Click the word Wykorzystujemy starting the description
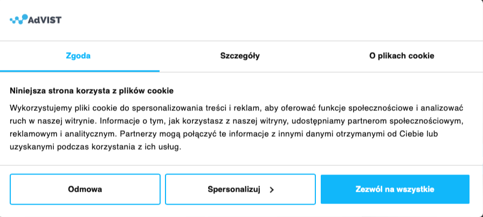This screenshot has width=483, height=217. (x=40, y=107)
